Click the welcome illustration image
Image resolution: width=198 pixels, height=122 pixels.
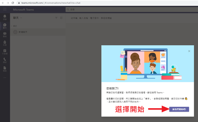[x=148, y=64]
